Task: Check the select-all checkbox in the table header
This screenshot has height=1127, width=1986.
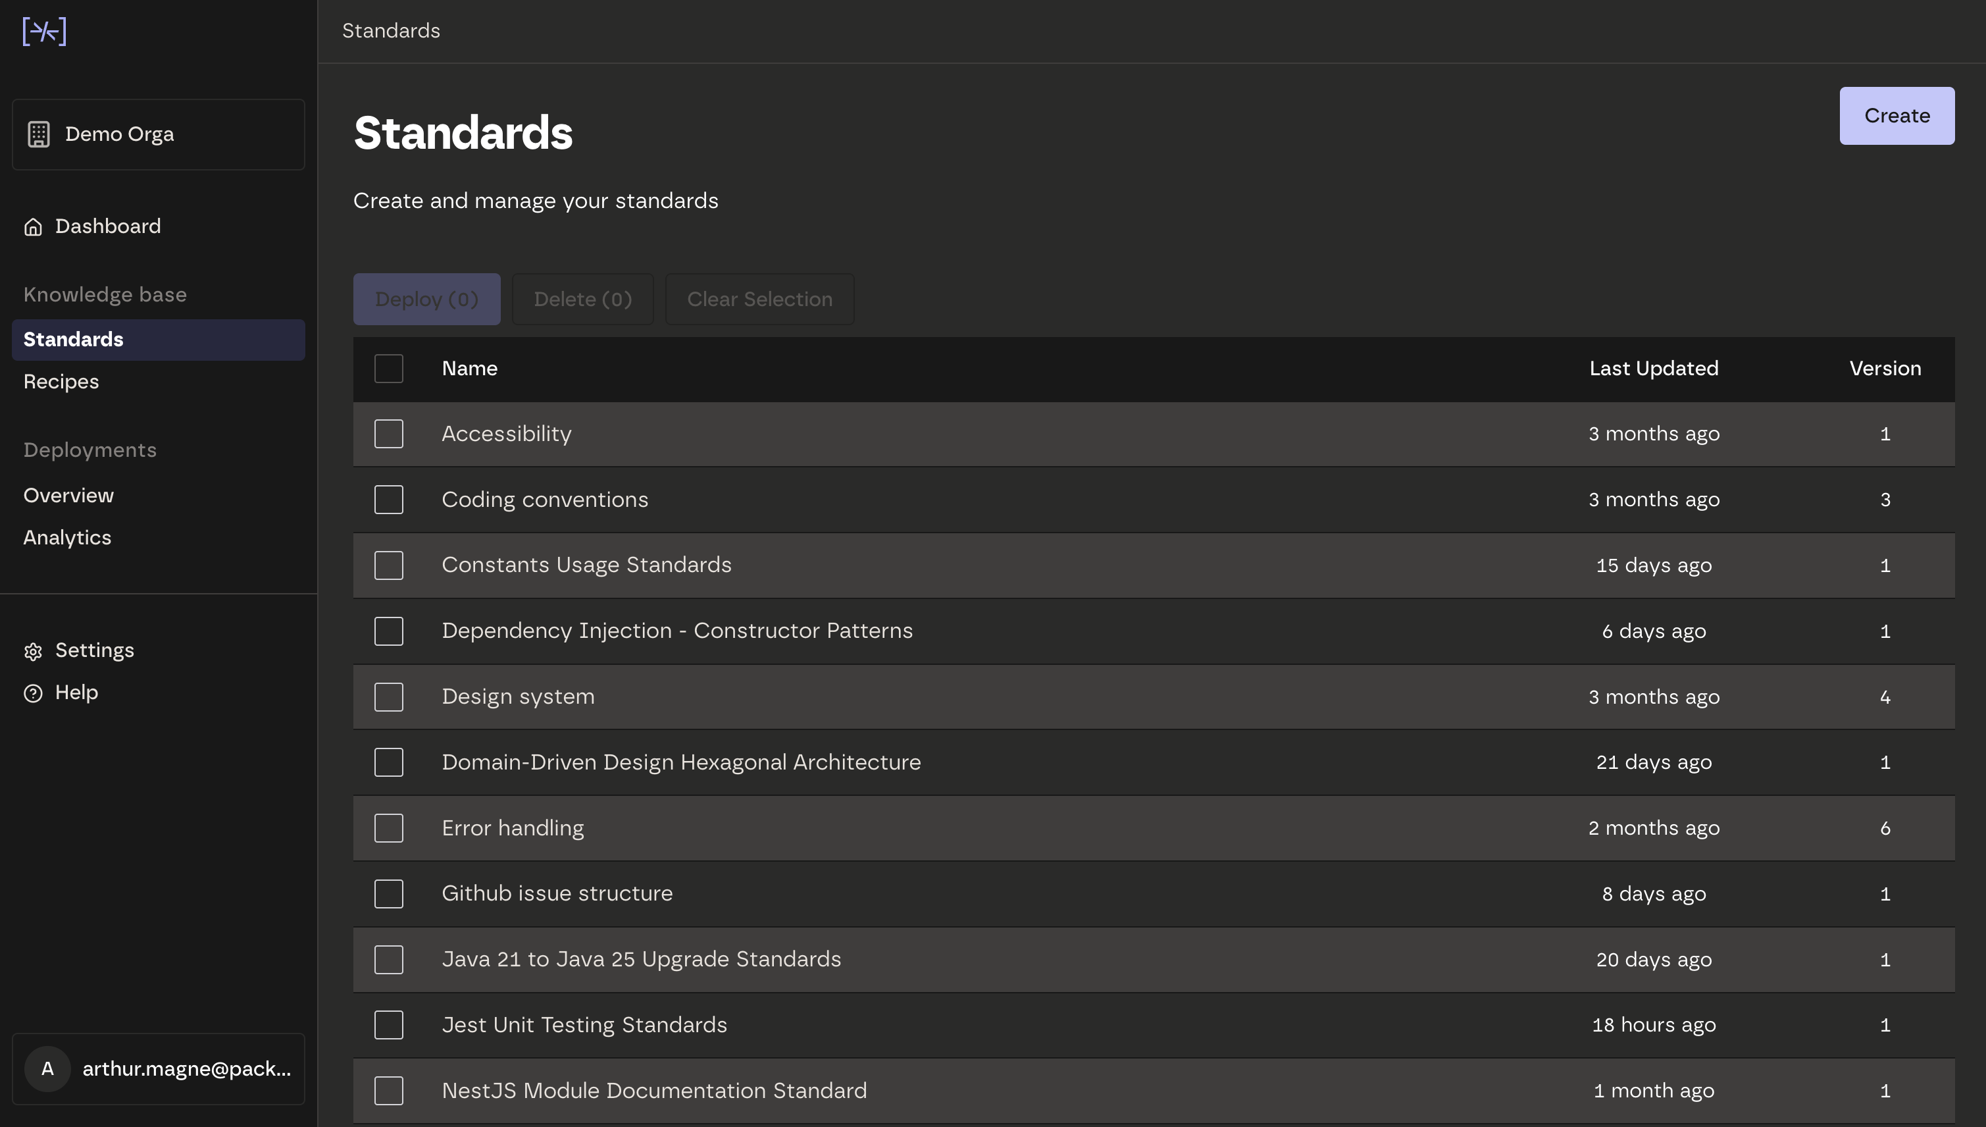Action: (388, 369)
